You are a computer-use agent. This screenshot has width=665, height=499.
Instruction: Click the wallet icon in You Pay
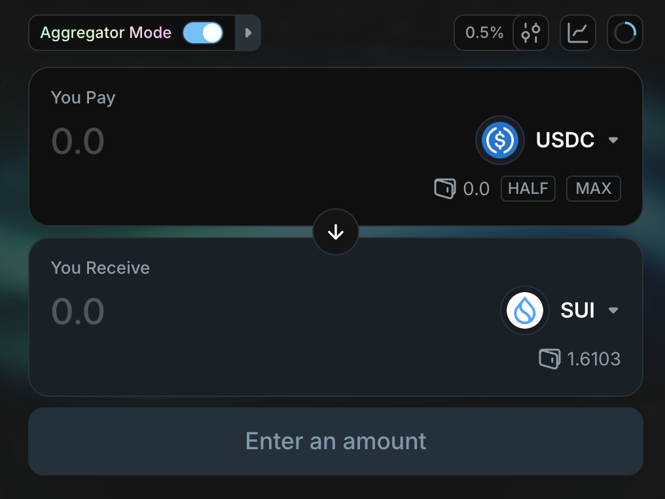click(x=444, y=189)
